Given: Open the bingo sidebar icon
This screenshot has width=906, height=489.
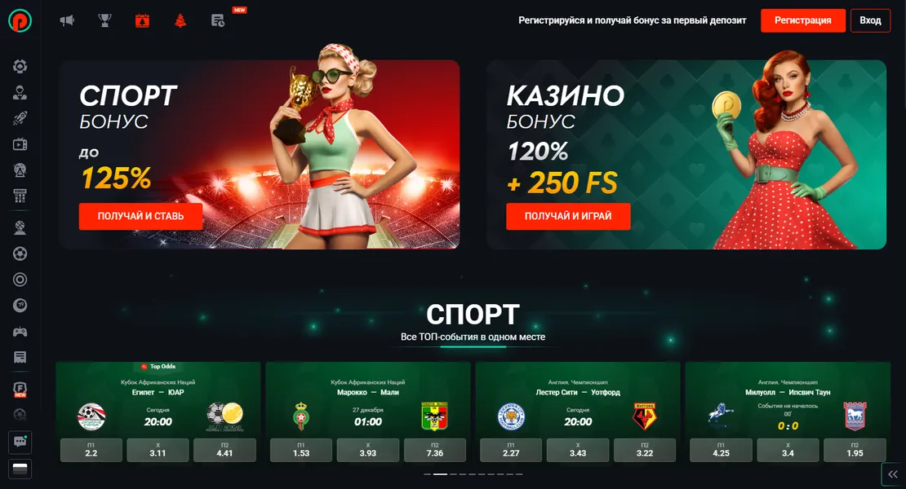Looking at the screenshot, I should [20, 196].
